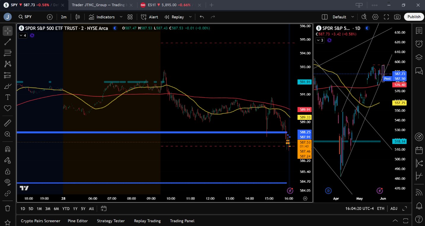This screenshot has width=425, height=226.
Task: Select the trend line drawing tool
Action: [8, 42]
